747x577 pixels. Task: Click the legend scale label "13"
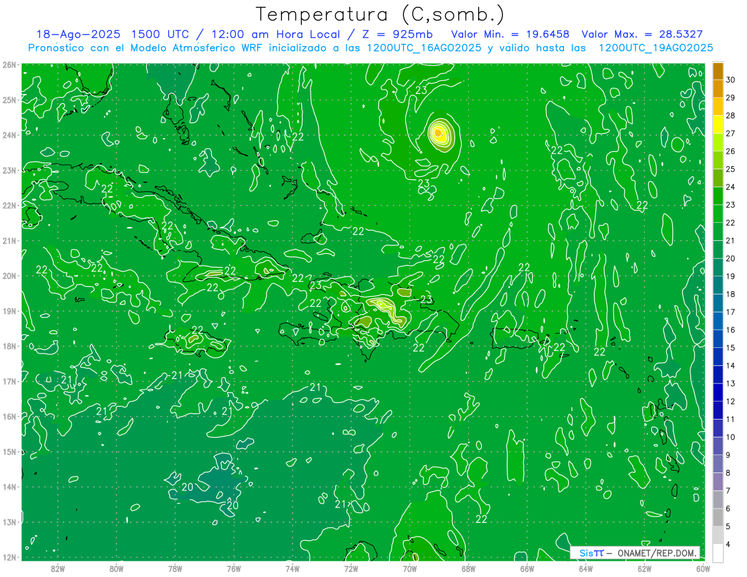730,383
